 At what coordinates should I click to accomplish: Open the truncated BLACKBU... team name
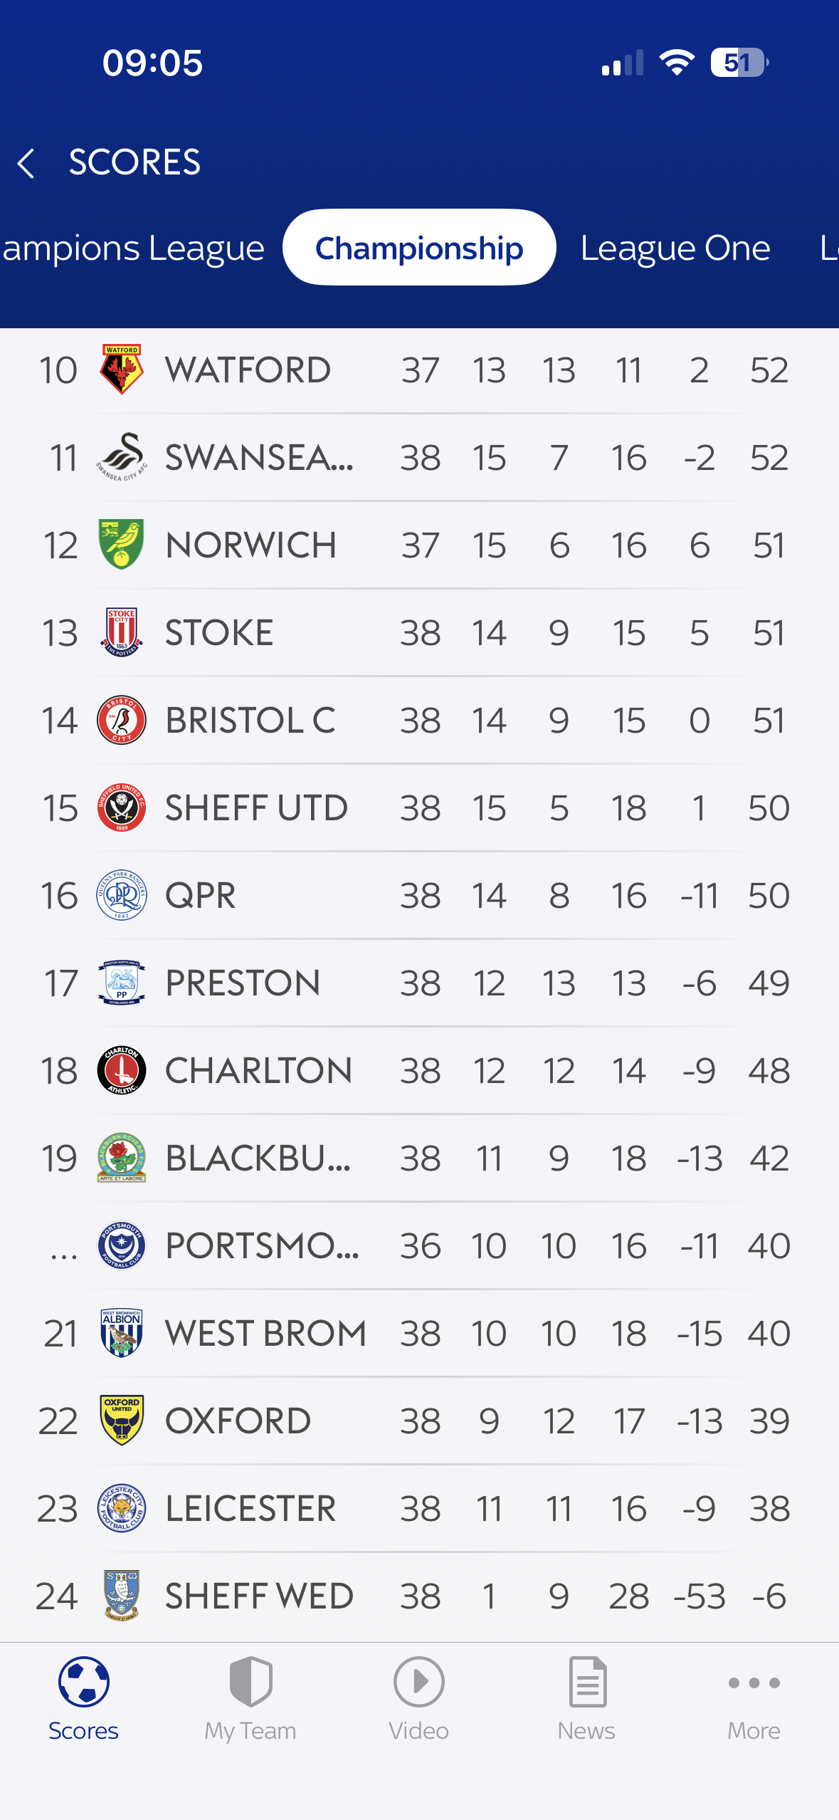pyautogui.click(x=258, y=1158)
